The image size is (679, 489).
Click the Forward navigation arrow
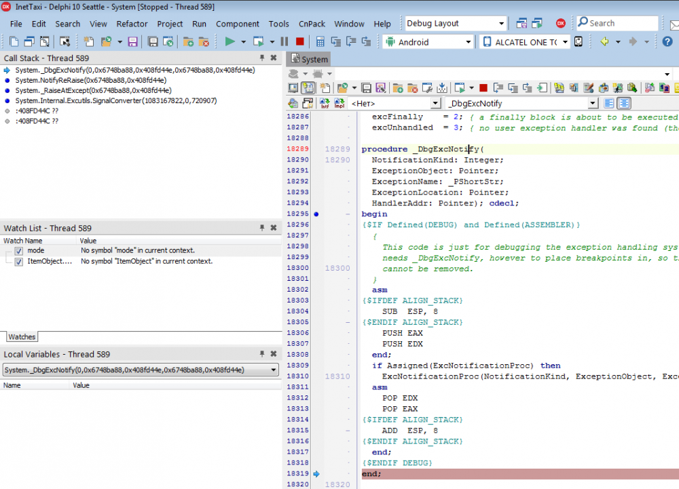633,41
